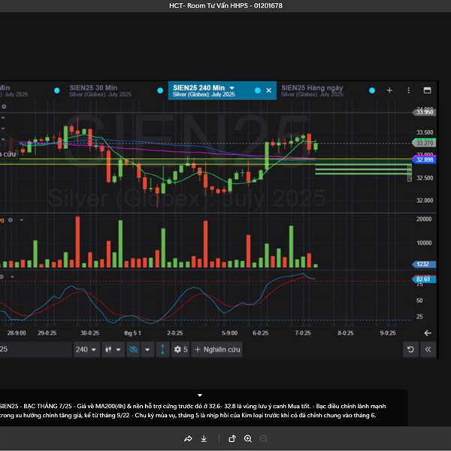Click the detach window icon beside three dots
The width and height of the screenshot is (451, 451).
[427, 91]
